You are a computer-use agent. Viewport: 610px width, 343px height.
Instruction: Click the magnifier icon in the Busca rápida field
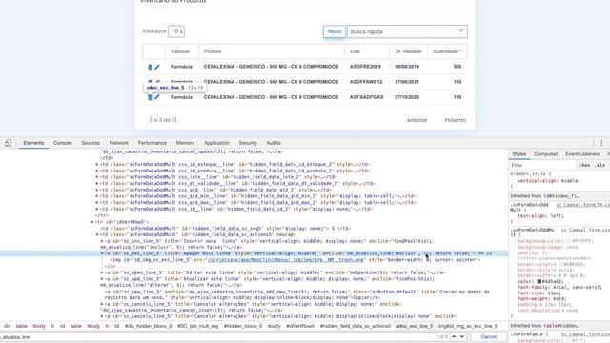461,30
